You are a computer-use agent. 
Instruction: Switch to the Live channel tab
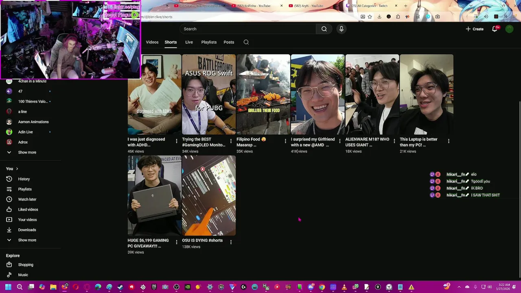[x=189, y=42]
